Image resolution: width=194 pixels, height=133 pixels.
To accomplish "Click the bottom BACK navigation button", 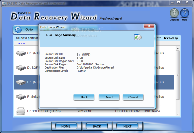I will (97, 126).
